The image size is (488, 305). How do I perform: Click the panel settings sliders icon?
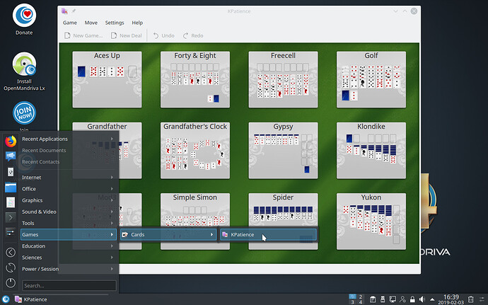click(x=482, y=299)
